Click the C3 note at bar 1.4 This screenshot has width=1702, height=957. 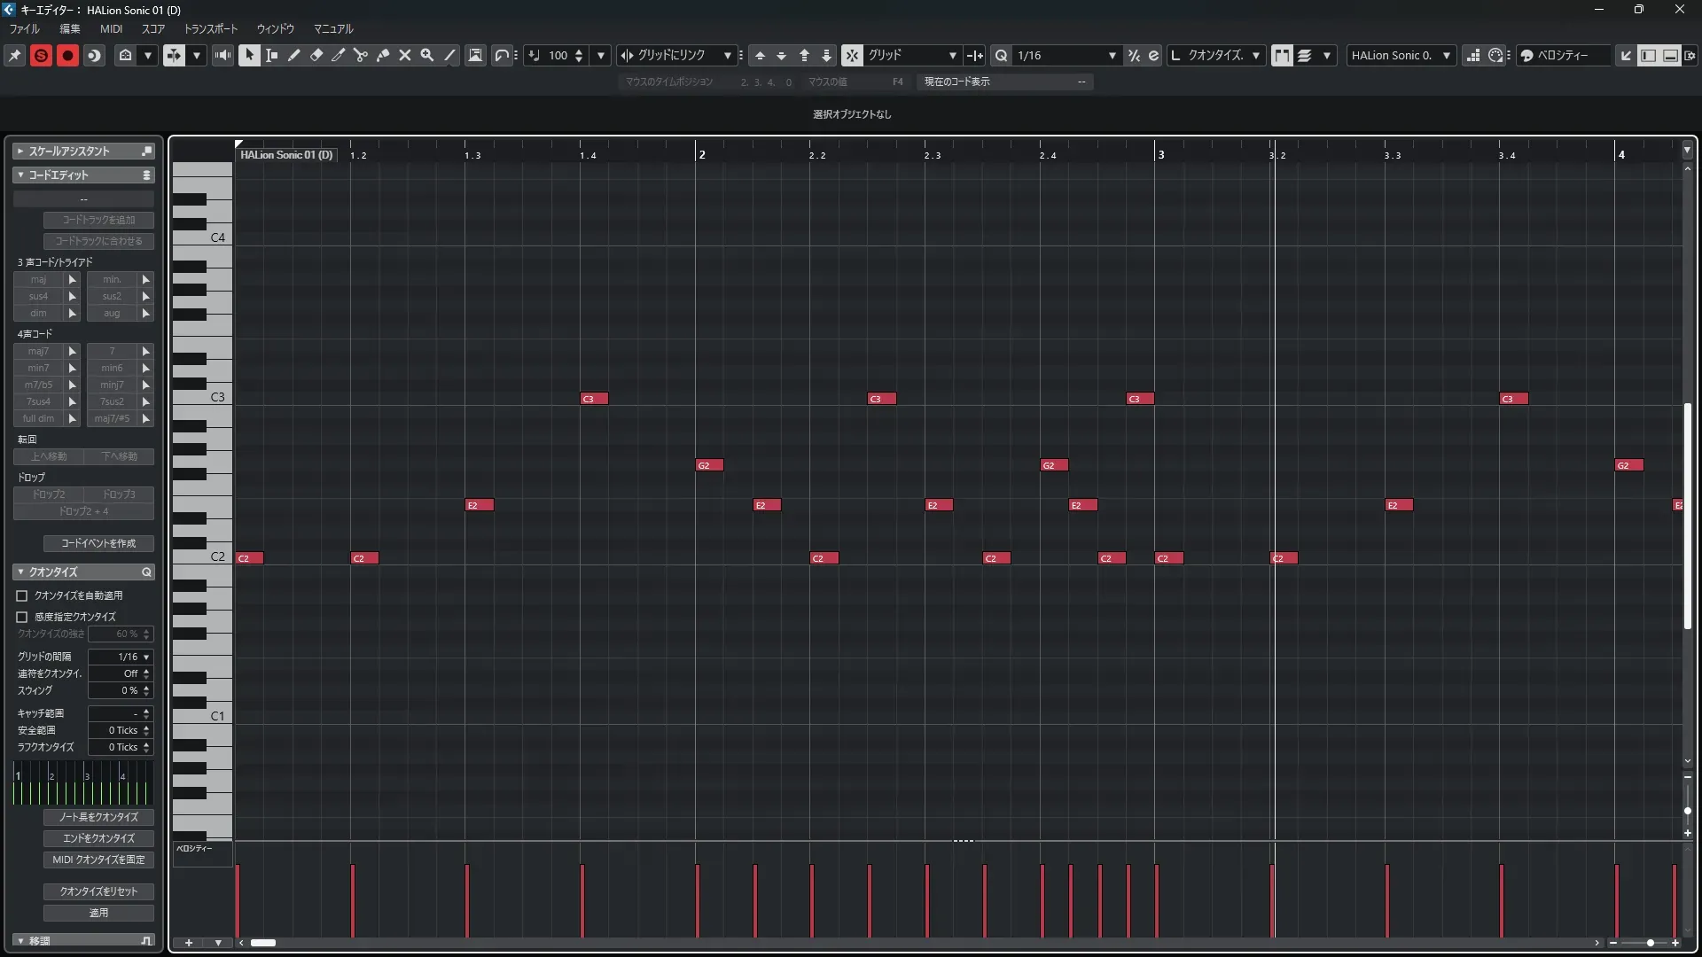tap(594, 399)
